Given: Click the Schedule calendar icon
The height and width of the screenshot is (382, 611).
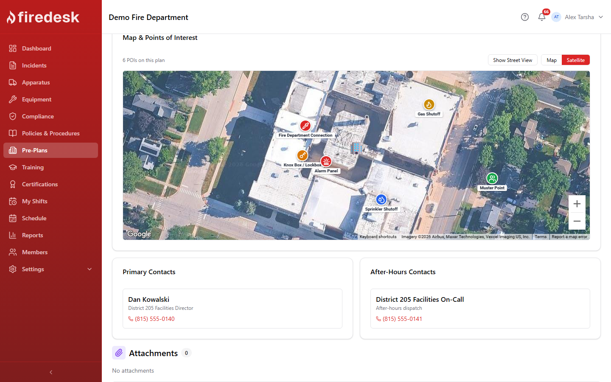Looking at the screenshot, I should click(x=13, y=218).
